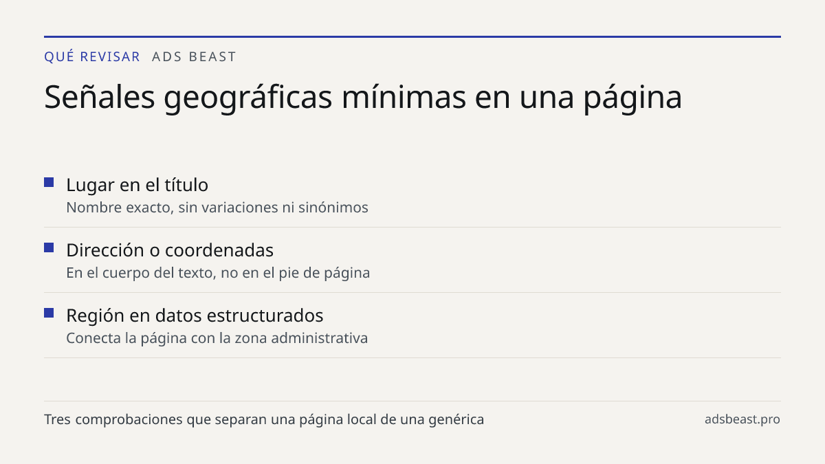Image resolution: width=825 pixels, height=464 pixels.
Task: Click blue bullet beside 'Lugar en el título'
Action: [49, 182]
